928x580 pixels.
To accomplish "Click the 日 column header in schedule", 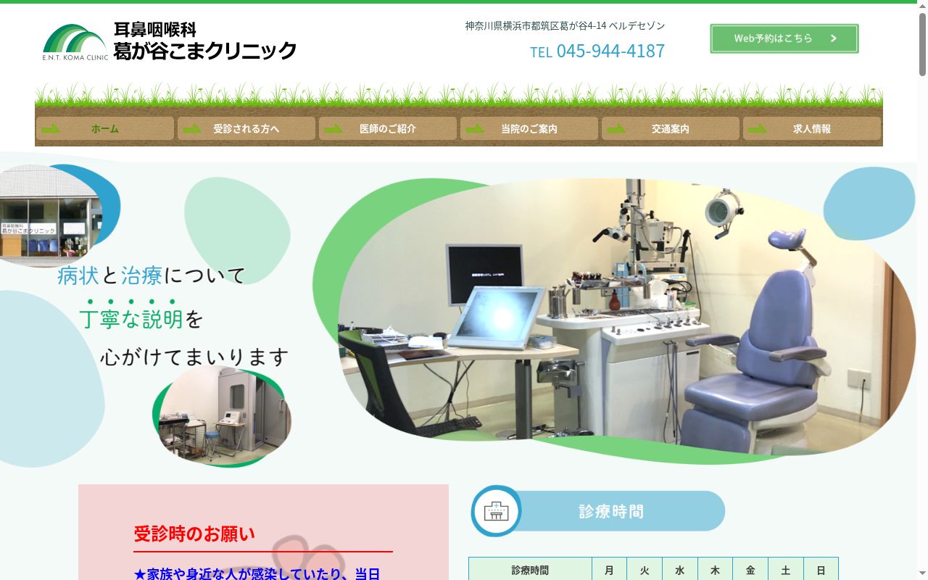I will coord(821,571).
